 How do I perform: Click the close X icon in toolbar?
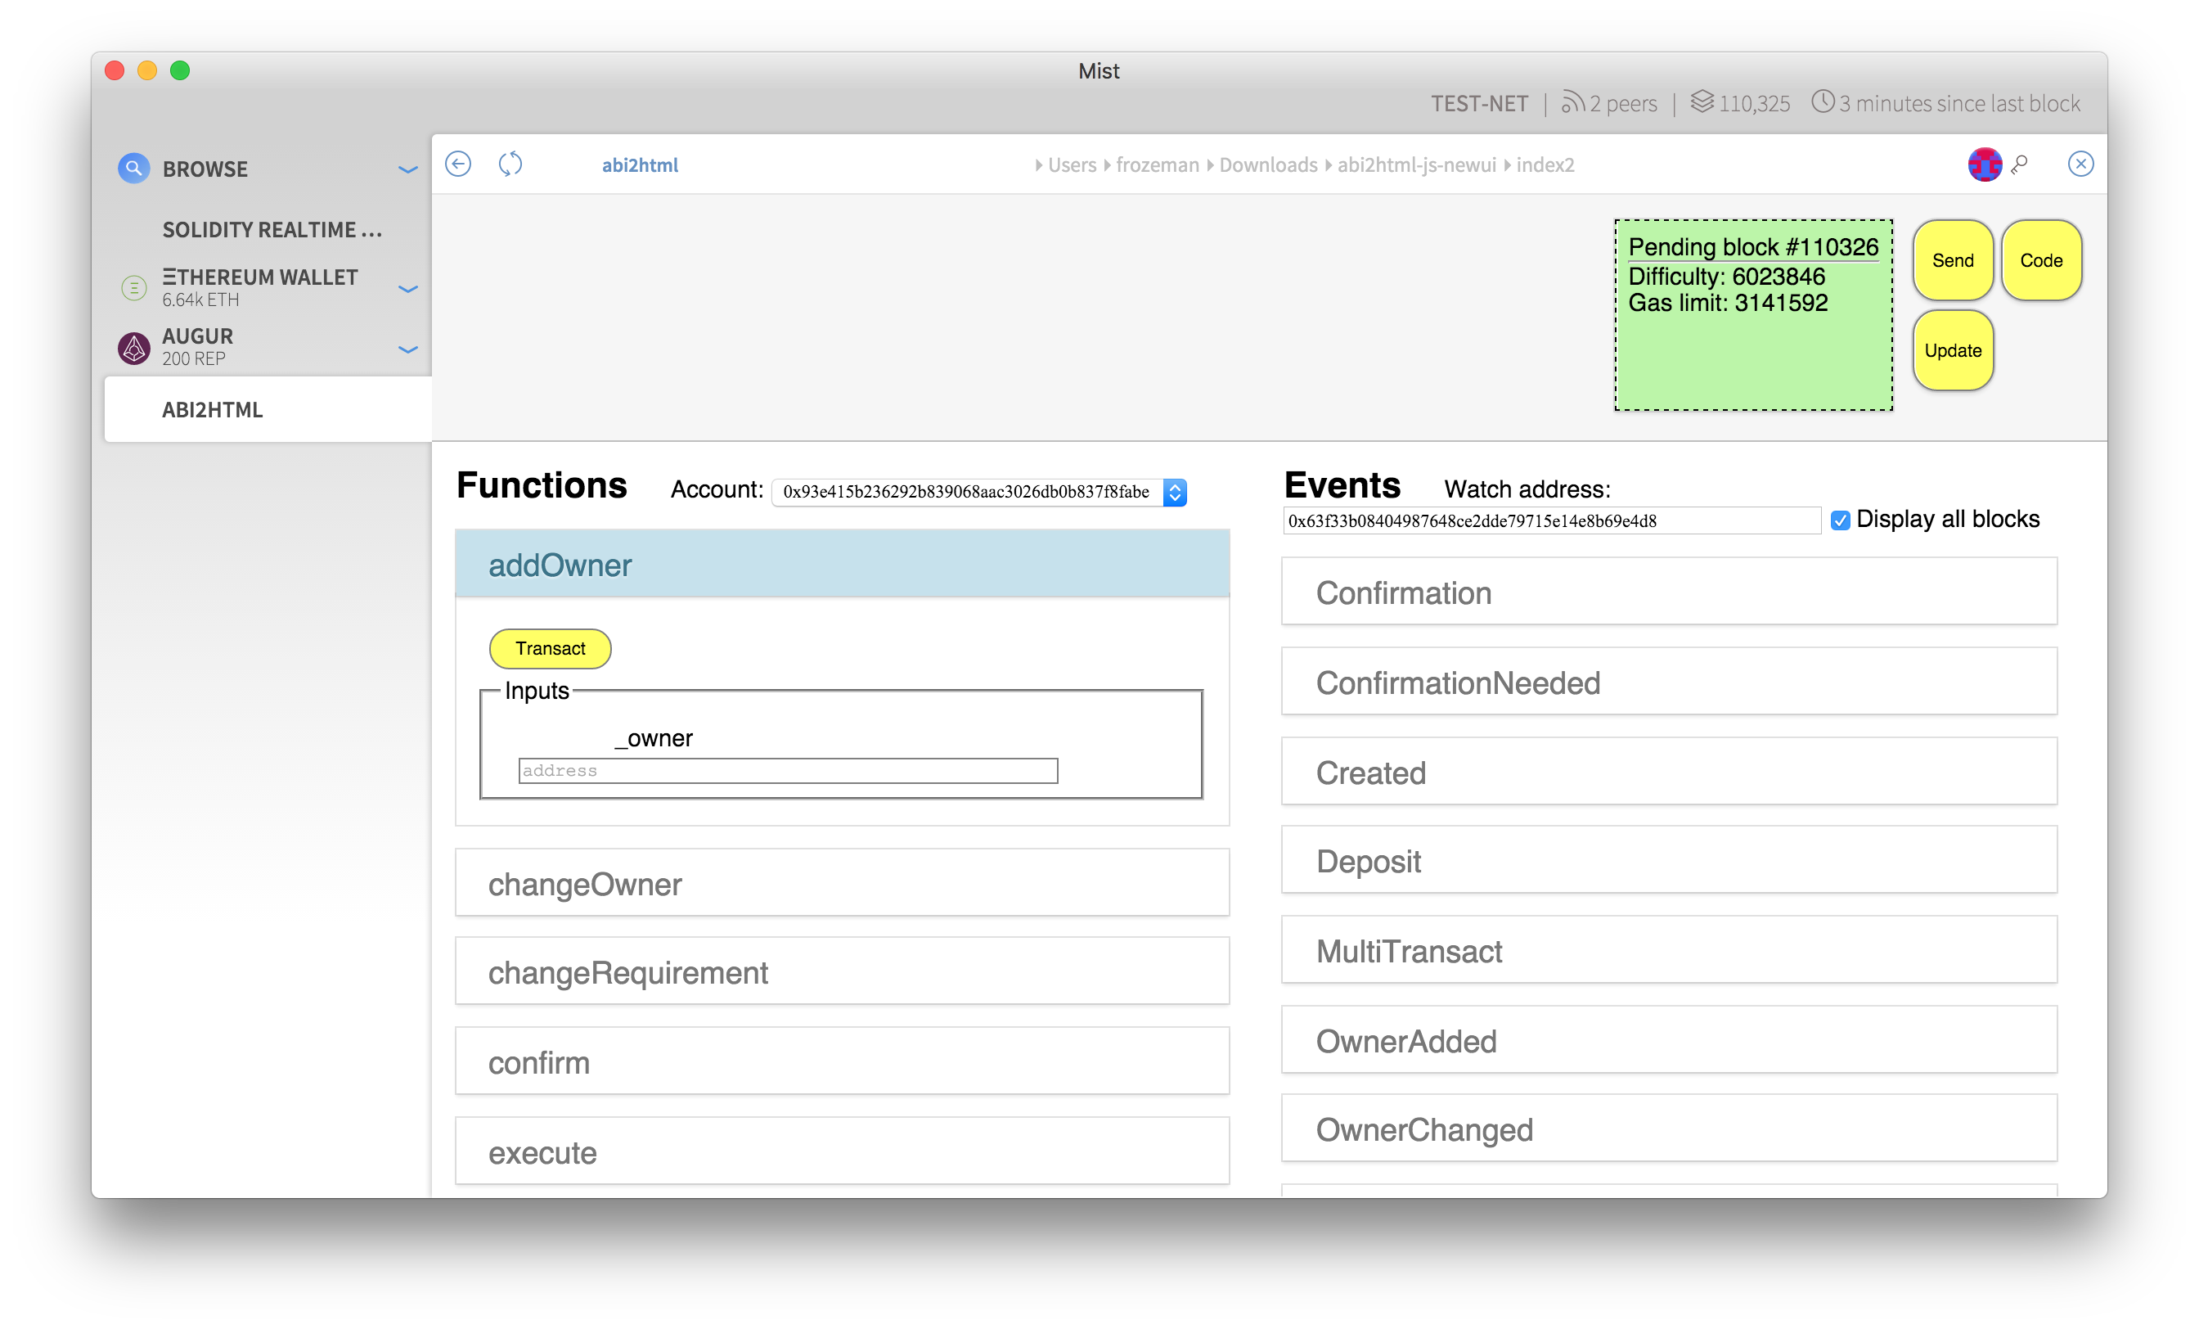2080,164
